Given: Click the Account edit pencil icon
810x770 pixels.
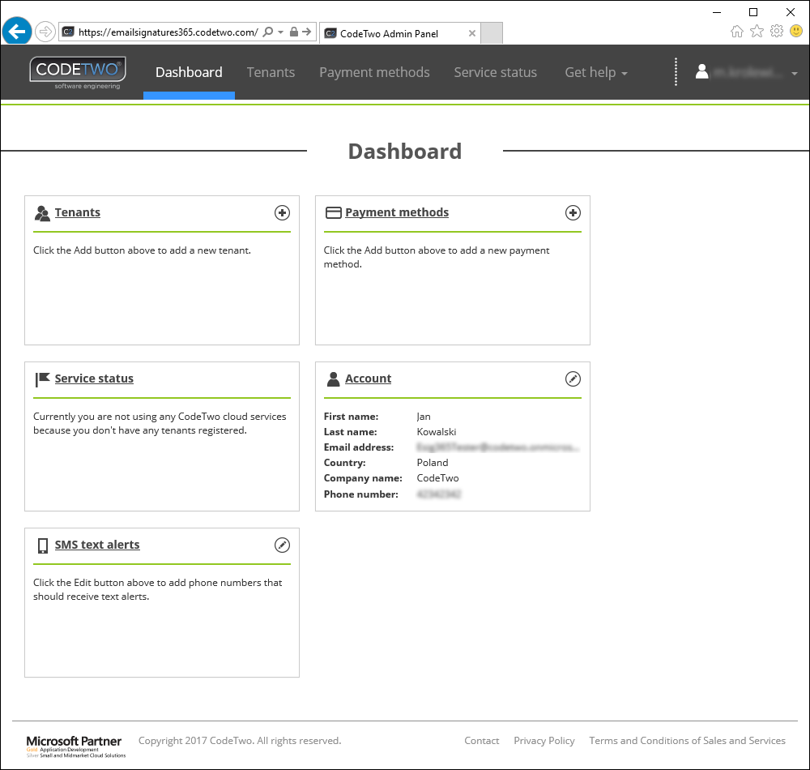Looking at the screenshot, I should [x=573, y=379].
